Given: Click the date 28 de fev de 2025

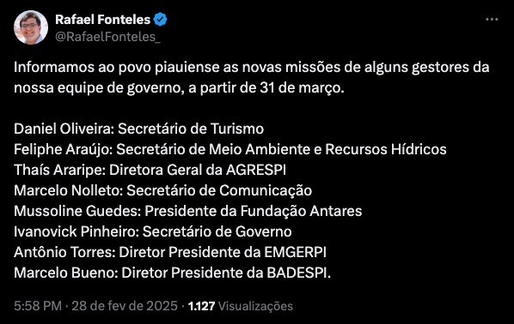Looking at the screenshot, I should (x=125, y=306).
